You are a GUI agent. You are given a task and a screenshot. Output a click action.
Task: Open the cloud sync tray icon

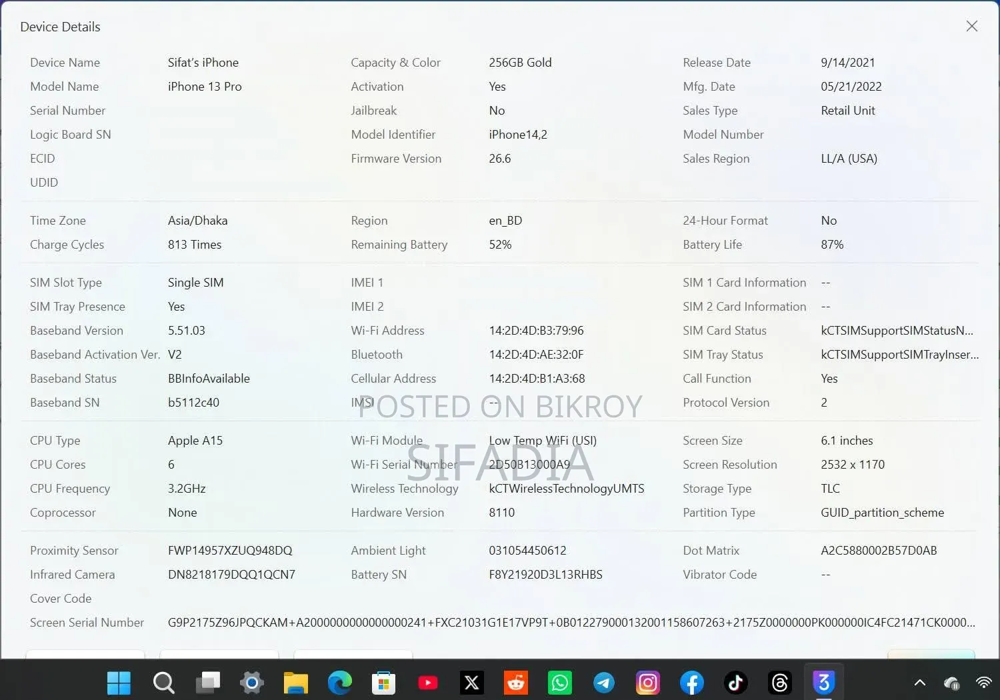click(952, 683)
